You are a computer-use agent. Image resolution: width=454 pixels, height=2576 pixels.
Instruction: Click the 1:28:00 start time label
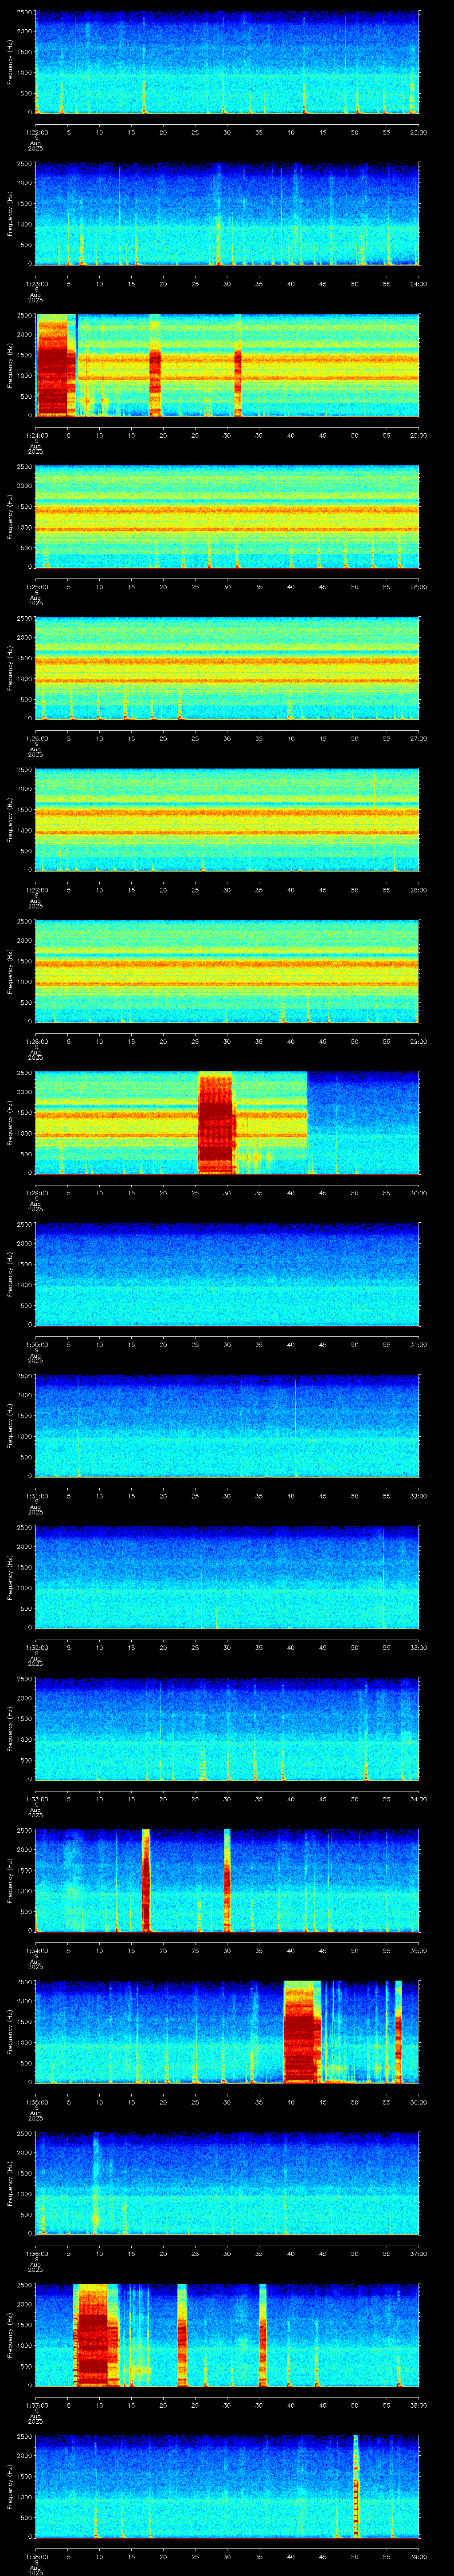(36, 1041)
